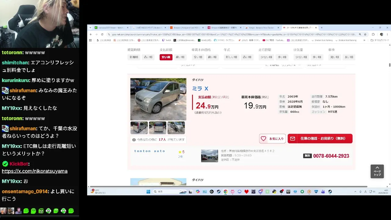Image resolution: width=391 pixels, height=220 pixels.
Task: Open the tab search dropdown arrow
Action: [90, 28]
